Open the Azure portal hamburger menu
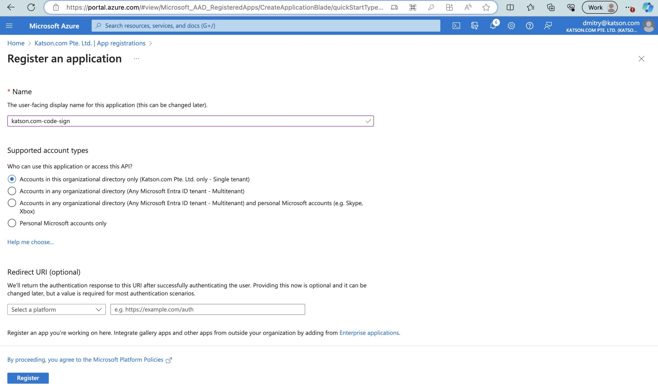This screenshot has height=391, width=658. pyautogui.click(x=9, y=25)
